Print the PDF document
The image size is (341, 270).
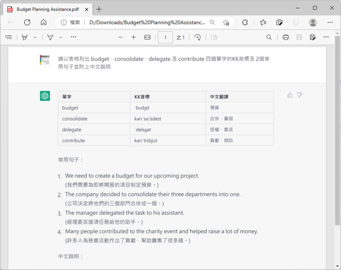[286, 37]
